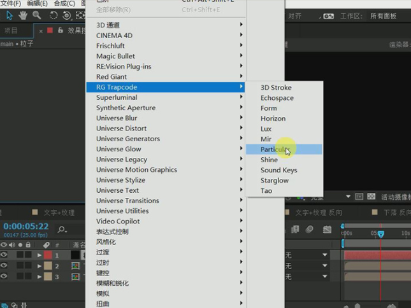The height and width of the screenshot is (308, 411).
Task: Click the audio speaker column header icon
Action: (12, 245)
